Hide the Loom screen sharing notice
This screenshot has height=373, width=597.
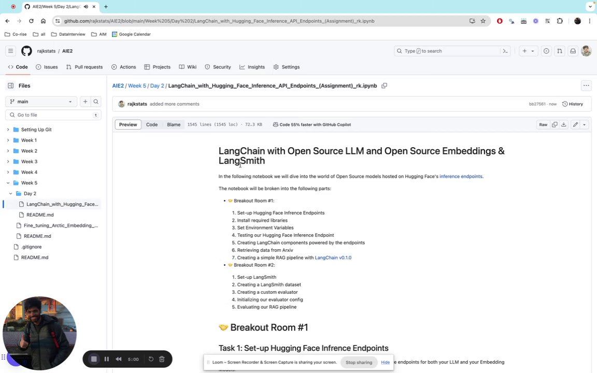point(386,362)
